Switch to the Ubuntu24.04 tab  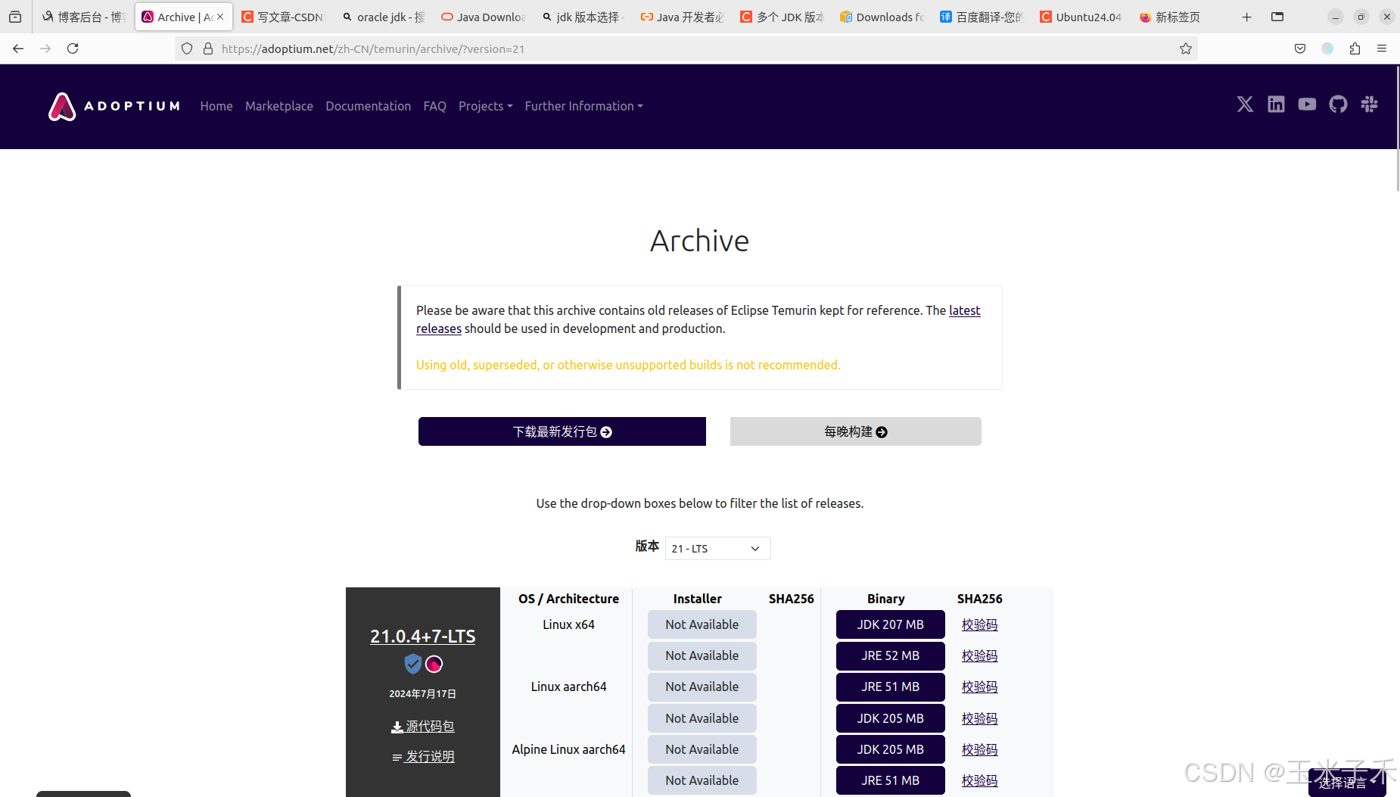pos(1082,17)
